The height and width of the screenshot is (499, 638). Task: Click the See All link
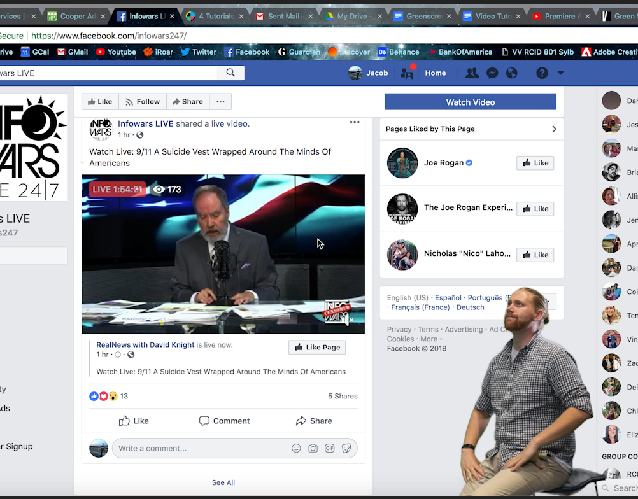point(223,482)
